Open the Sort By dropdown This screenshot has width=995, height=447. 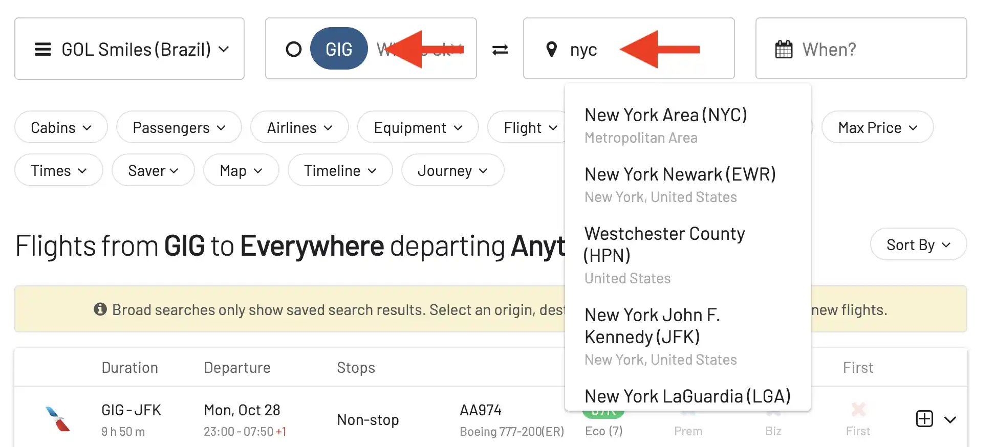tap(918, 244)
